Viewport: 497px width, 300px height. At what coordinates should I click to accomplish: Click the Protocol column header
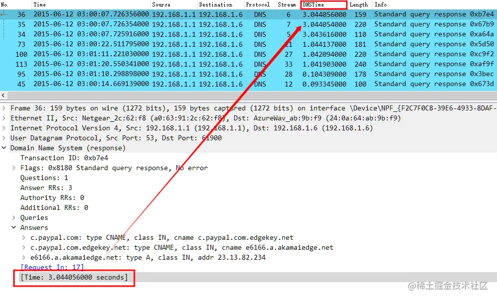[x=258, y=5]
